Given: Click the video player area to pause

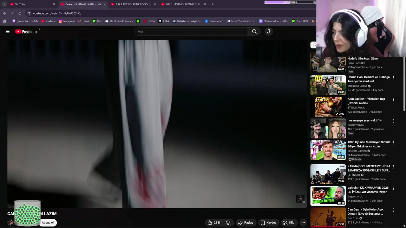Looking at the screenshot, I should point(157,124).
